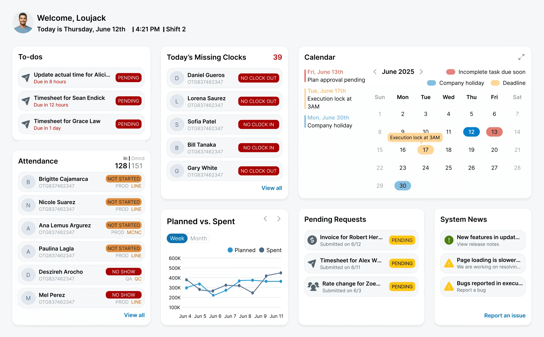Go to next month after June 2025
The image size is (544, 337).
pyautogui.click(x=421, y=72)
